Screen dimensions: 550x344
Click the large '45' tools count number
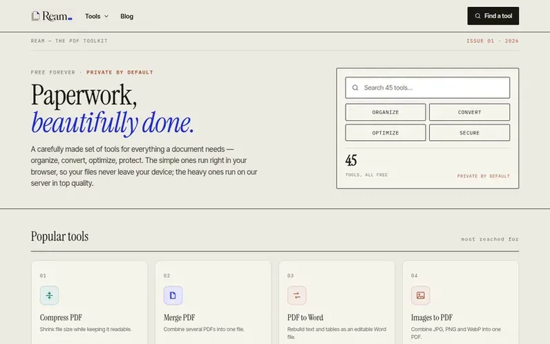[x=351, y=160]
